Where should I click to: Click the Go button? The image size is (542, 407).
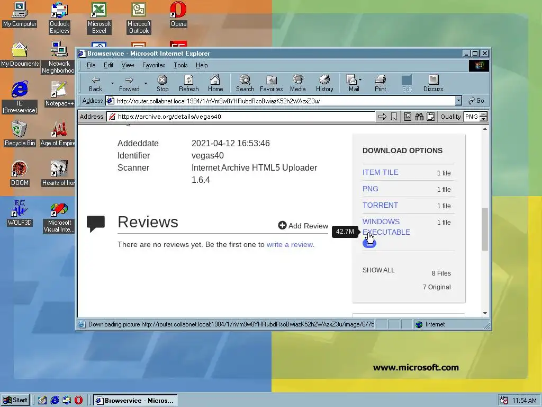coord(476,101)
